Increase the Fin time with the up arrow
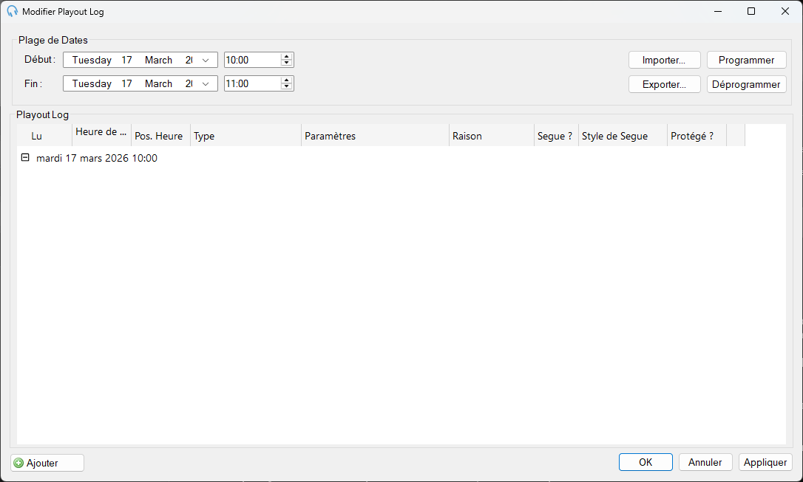The height and width of the screenshot is (482, 803). (x=287, y=80)
